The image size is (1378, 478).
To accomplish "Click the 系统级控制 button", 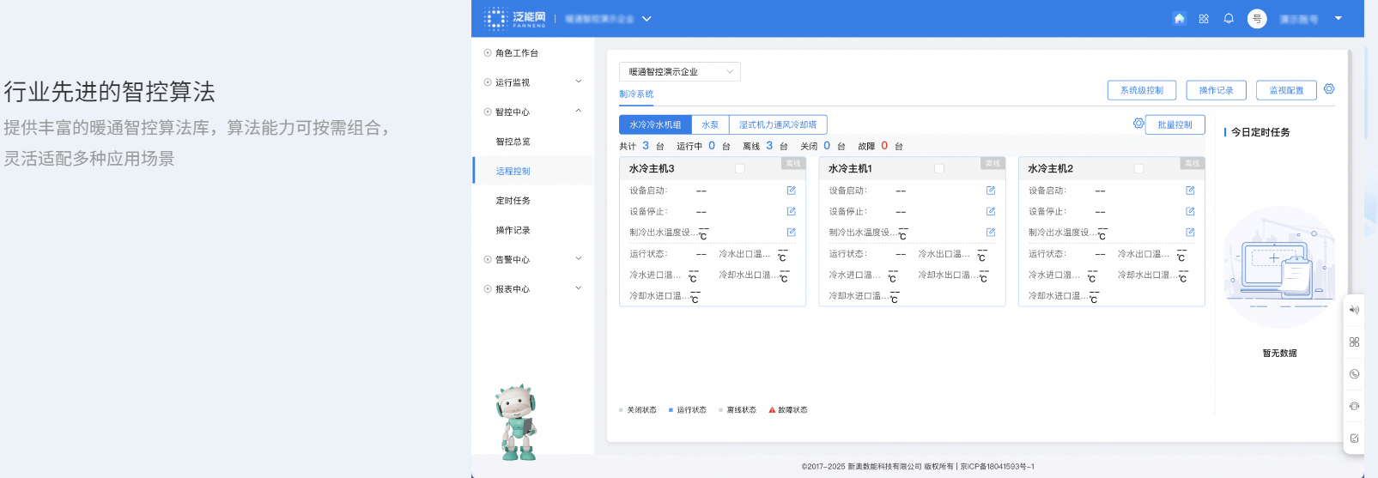I will click(1141, 90).
